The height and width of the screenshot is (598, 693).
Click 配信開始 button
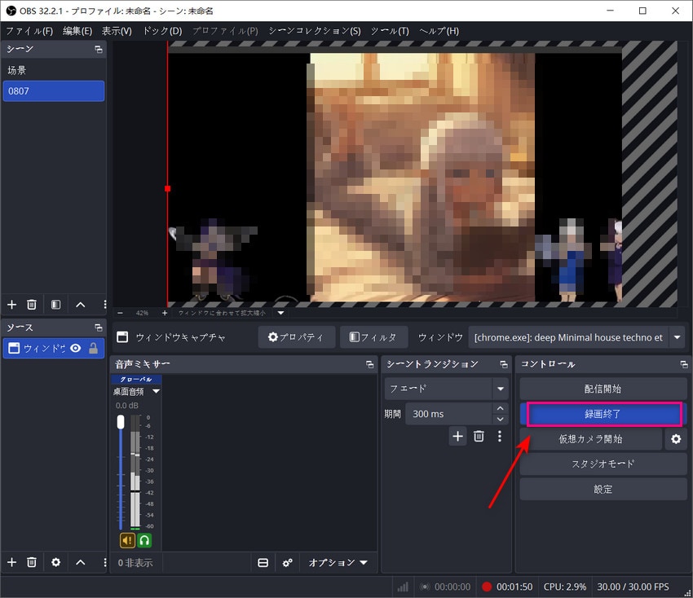pos(603,389)
